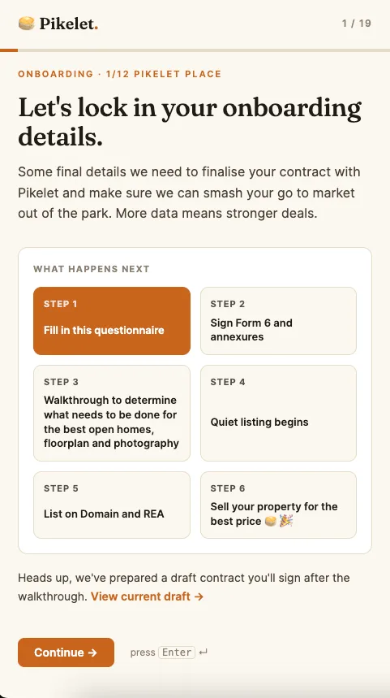
Task: Click the Pikelet brand name text
Action: click(68, 24)
